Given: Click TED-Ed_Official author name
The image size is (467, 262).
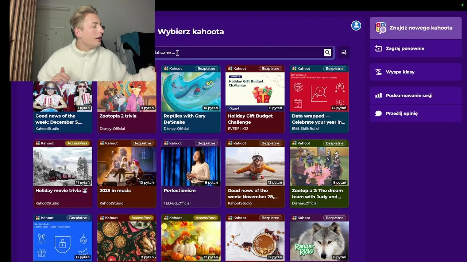Looking at the screenshot, I should [177, 203].
